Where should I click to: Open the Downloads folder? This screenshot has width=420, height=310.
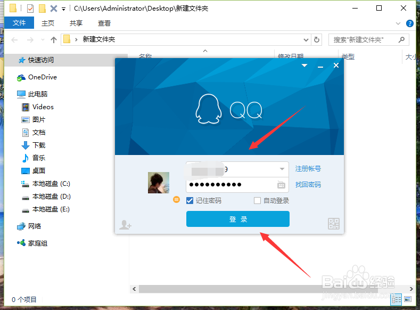pos(39,145)
